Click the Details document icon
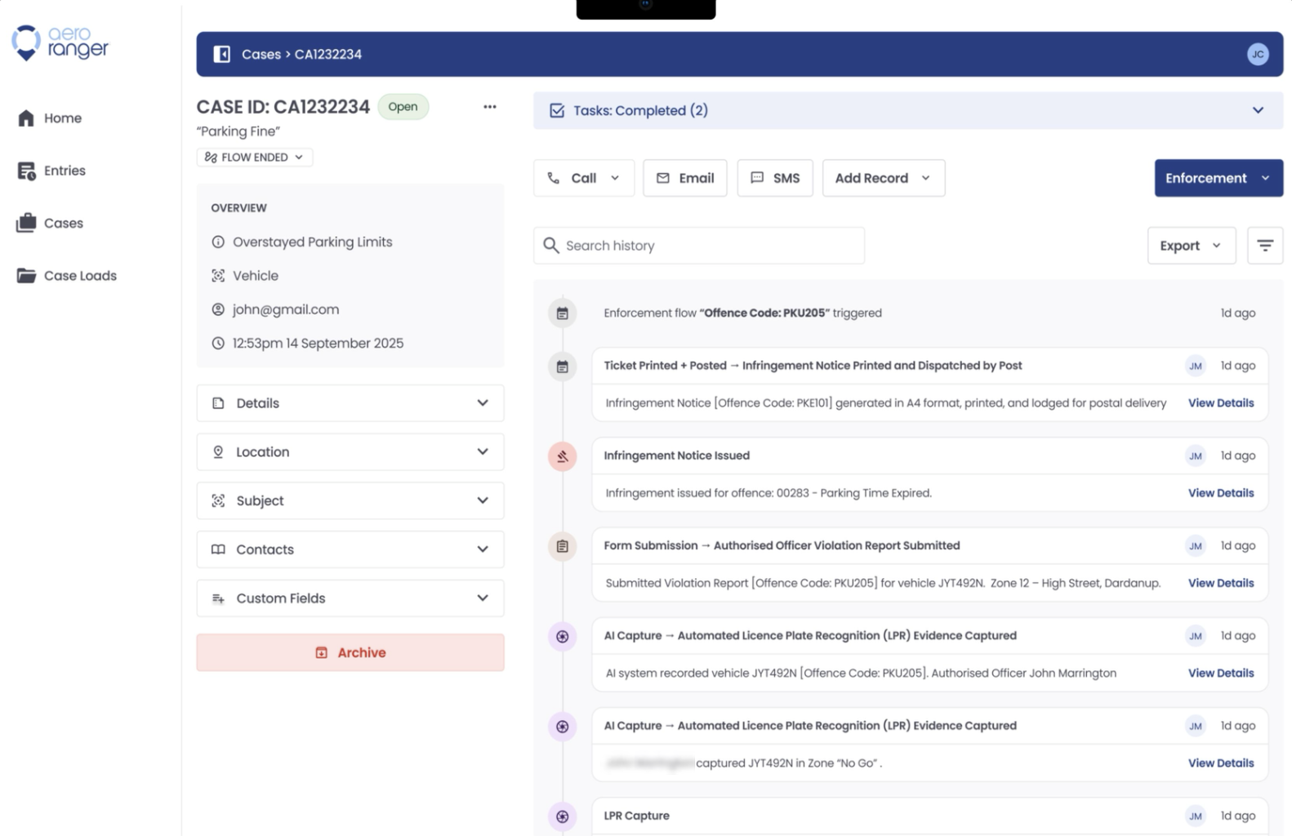The image size is (1292, 836). coord(218,403)
